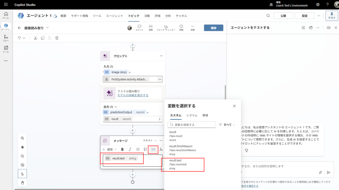
Task: Go back with the arrow beside 画像読み取り
Action: pyautogui.click(x=20, y=28)
